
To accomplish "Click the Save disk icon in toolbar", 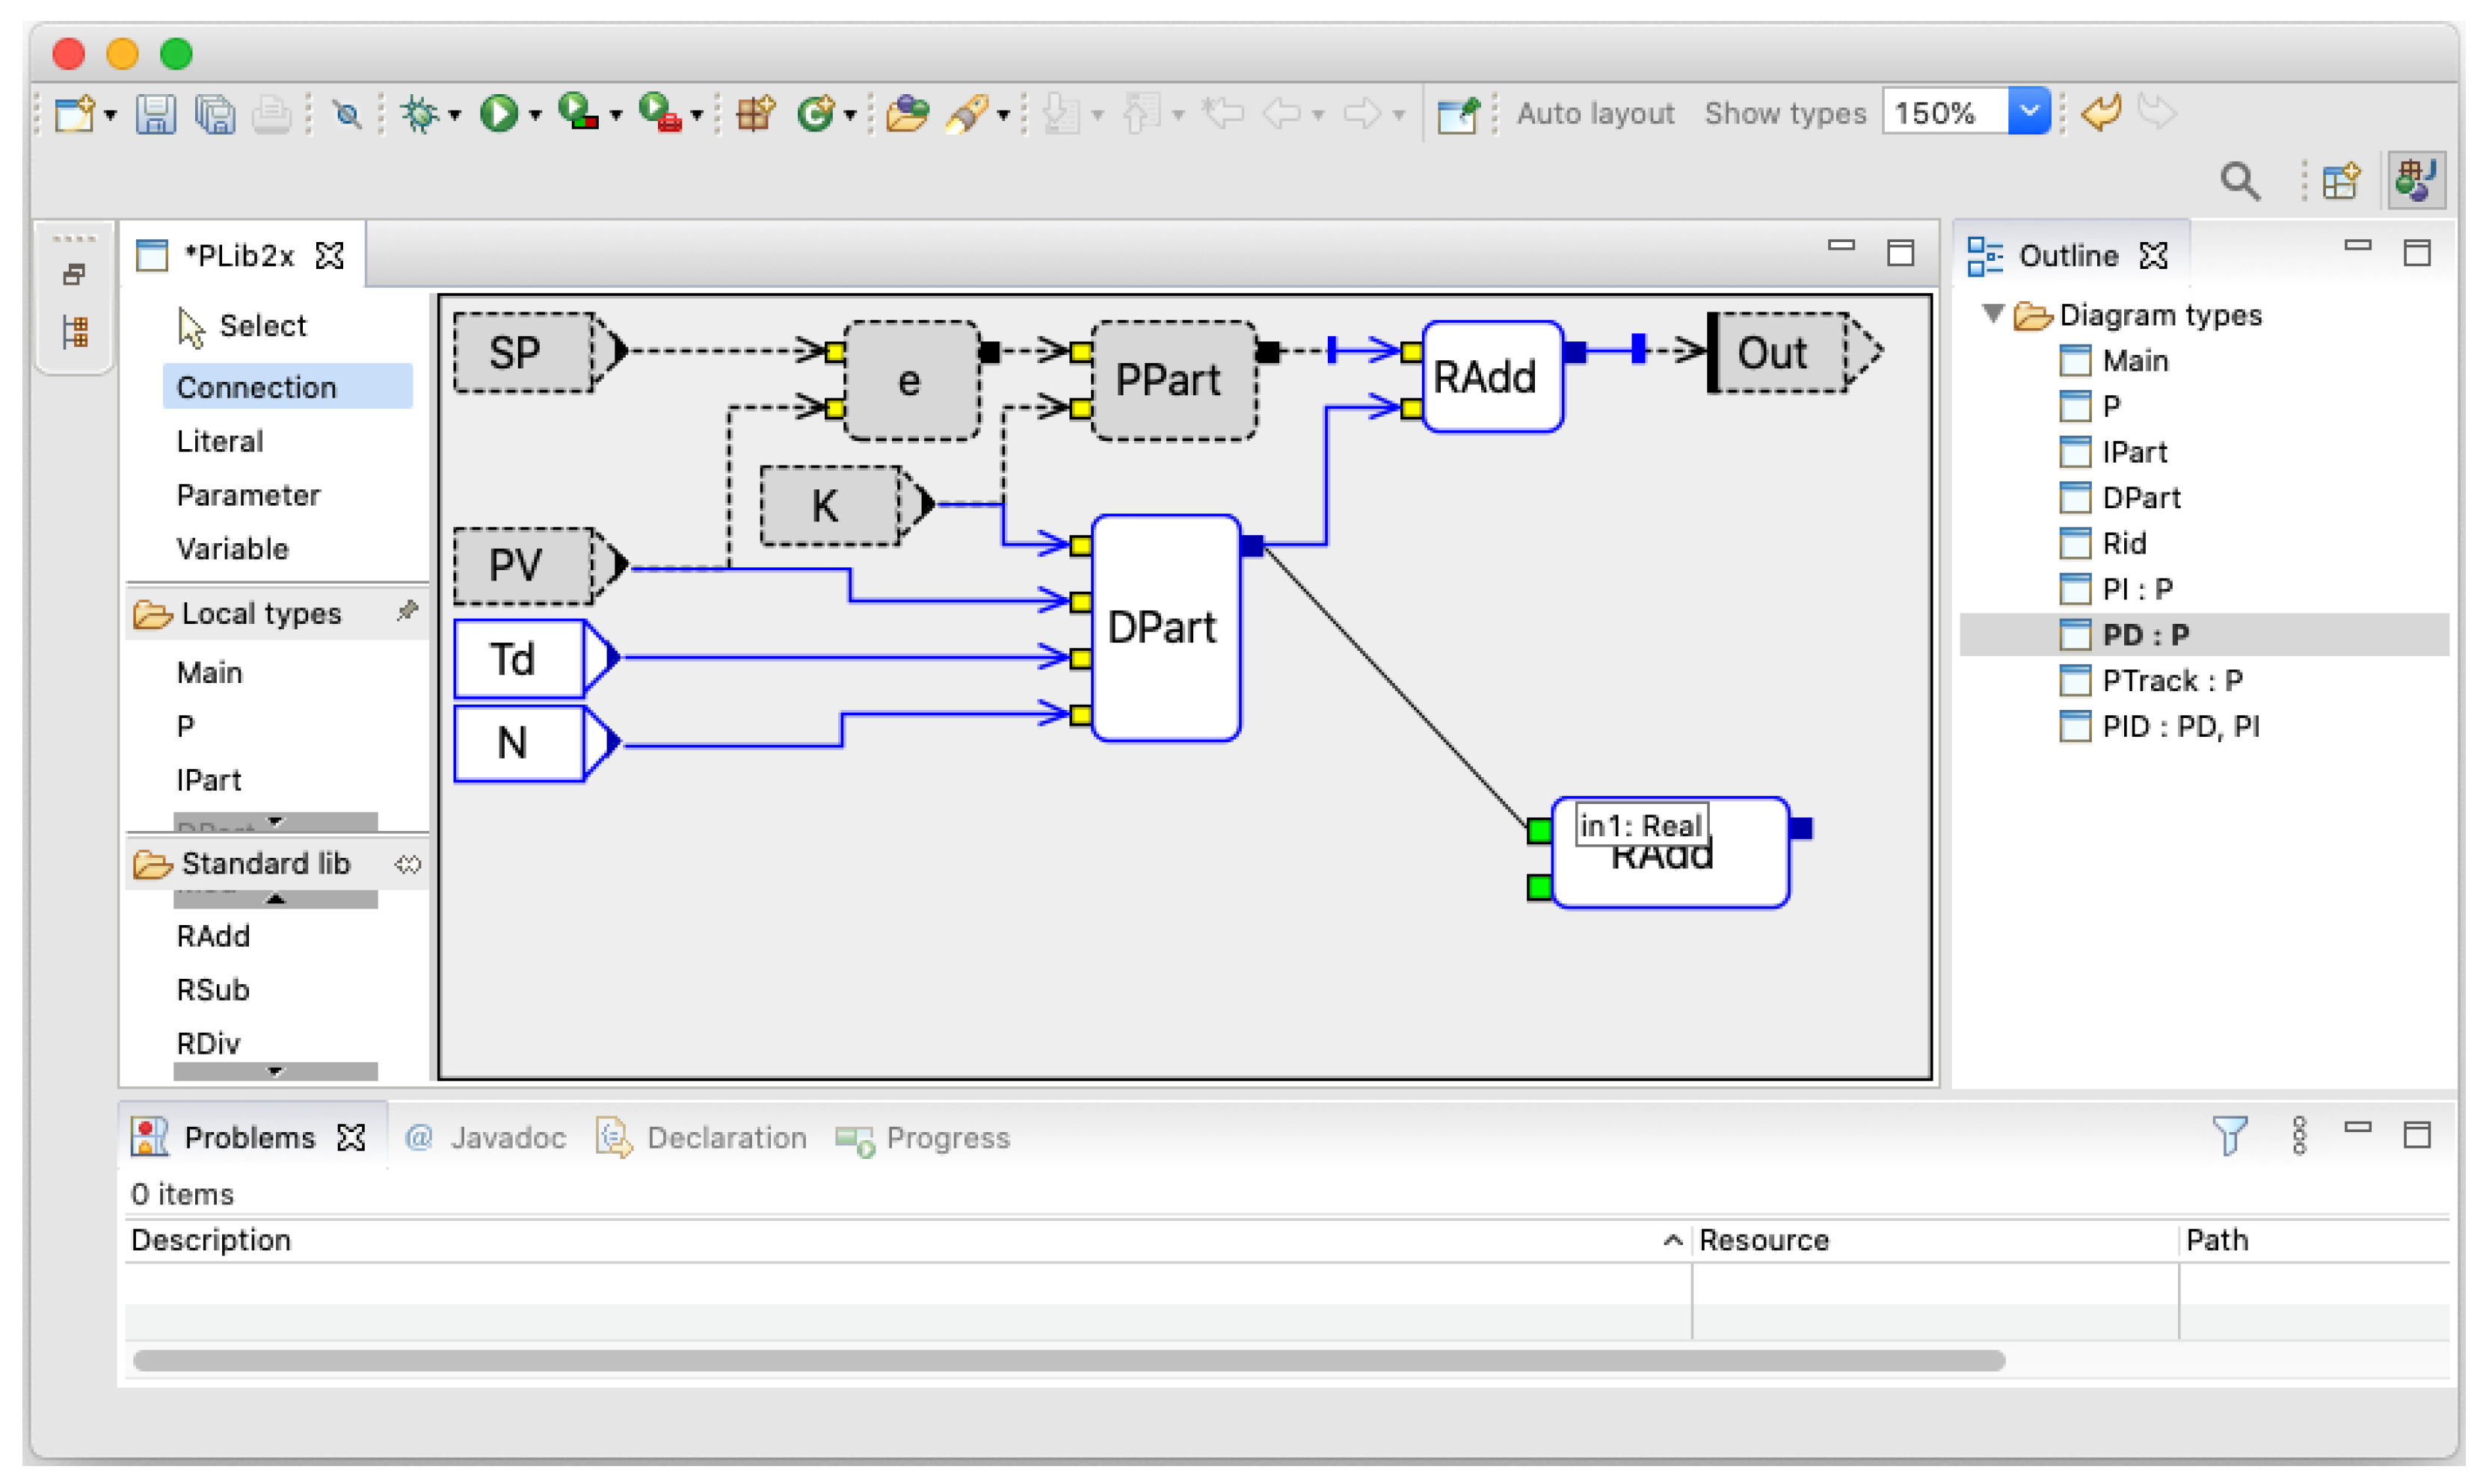I will point(155,114).
